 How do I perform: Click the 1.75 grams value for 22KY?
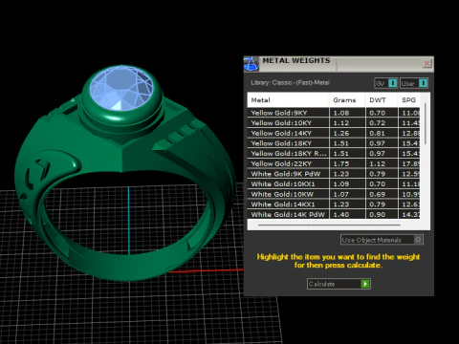[x=341, y=163]
